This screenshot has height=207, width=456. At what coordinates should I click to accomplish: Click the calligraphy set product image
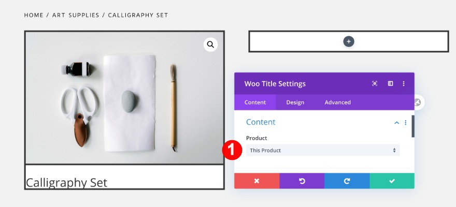[124, 97]
